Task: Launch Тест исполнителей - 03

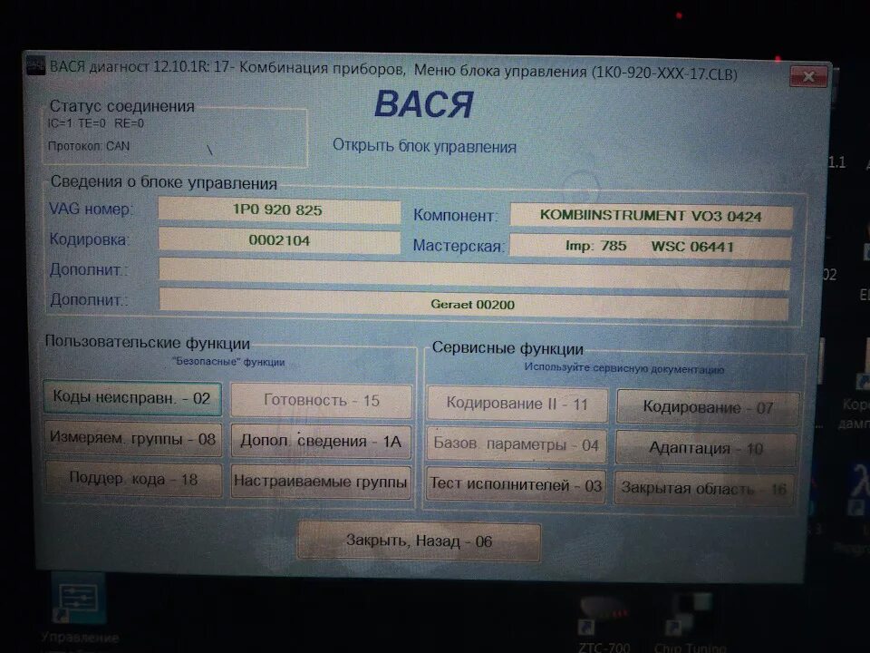Action: coord(516,484)
